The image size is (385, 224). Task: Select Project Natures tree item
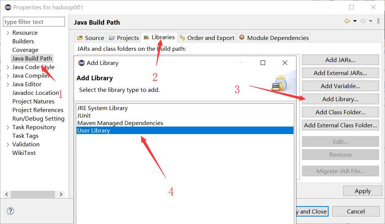pyautogui.click(x=33, y=102)
